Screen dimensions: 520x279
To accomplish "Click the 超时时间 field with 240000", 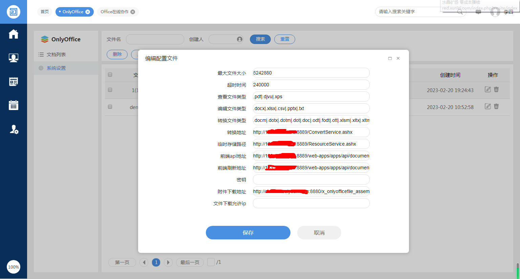I will coord(311,85).
